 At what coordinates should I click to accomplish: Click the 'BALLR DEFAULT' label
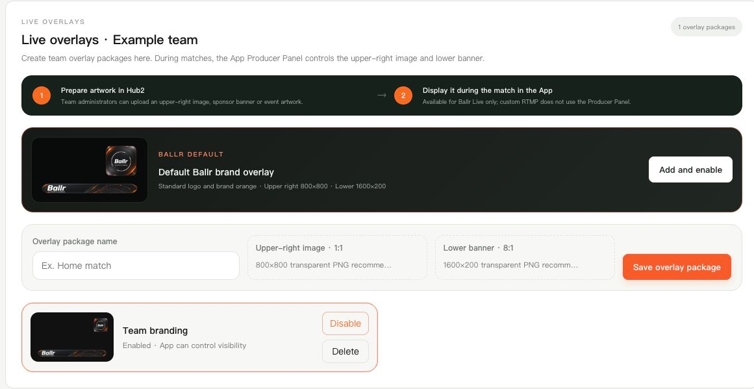tap(191, 155)
